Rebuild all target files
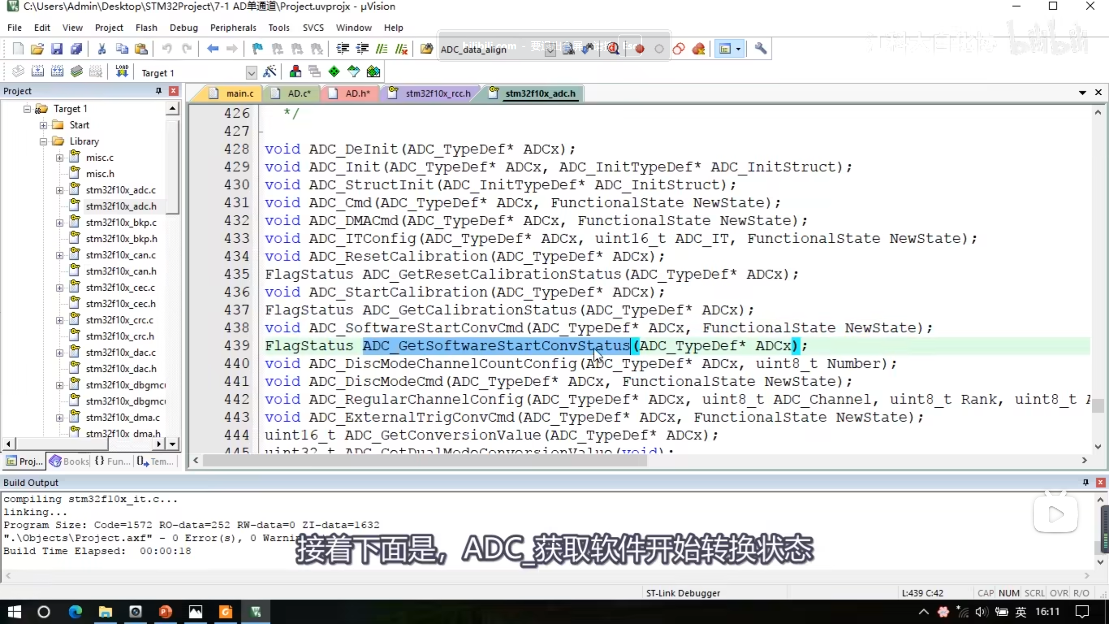This screenshot has width=1109, height=624. [x=57, y=71]
